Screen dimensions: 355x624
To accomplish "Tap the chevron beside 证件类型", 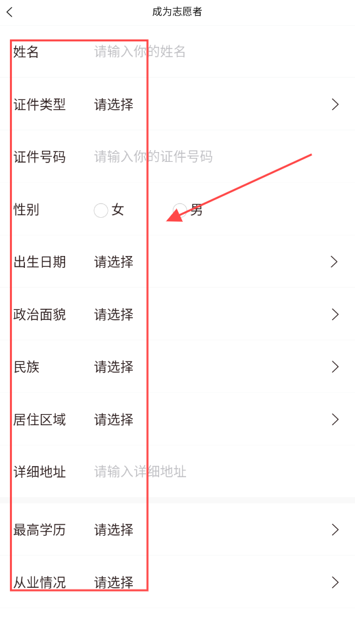I will click(x=335, y=105).
